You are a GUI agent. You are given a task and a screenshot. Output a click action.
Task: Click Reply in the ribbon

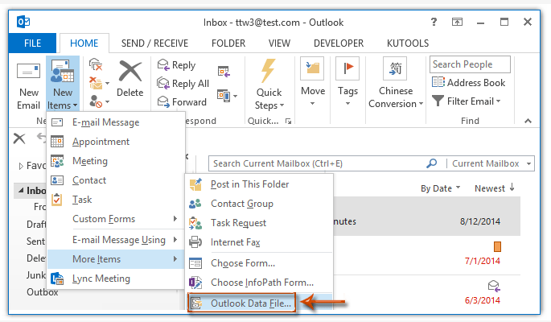pyautogui.click(x=176, y=65)
